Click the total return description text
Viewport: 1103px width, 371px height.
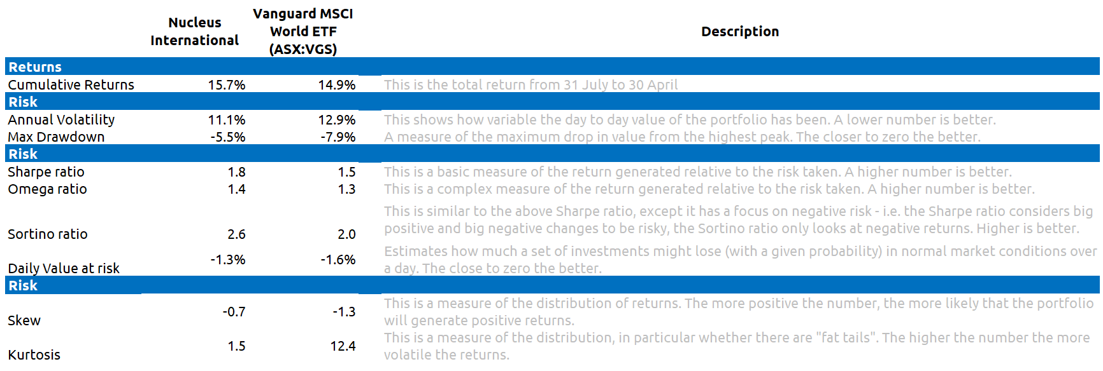pos(530,84)
